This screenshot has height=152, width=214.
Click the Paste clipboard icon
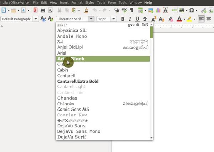(x=74, y=10)
